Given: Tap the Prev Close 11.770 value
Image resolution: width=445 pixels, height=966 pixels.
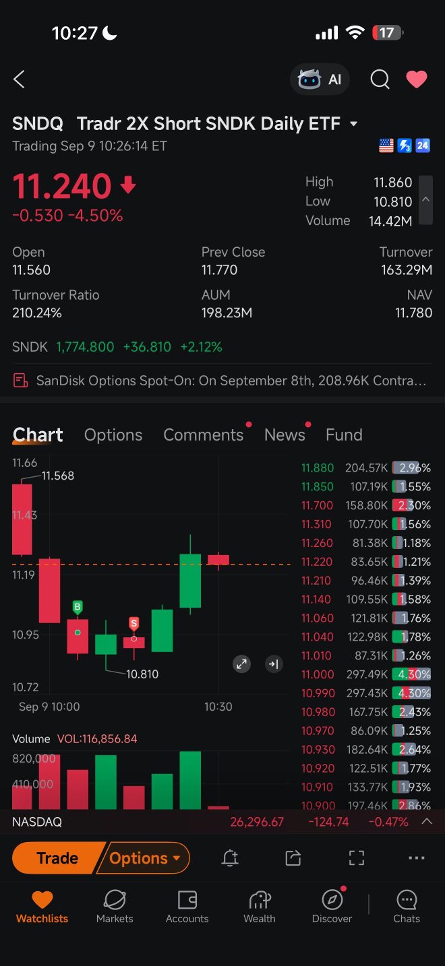Looking at the screenshot, I should pos(219,270).
